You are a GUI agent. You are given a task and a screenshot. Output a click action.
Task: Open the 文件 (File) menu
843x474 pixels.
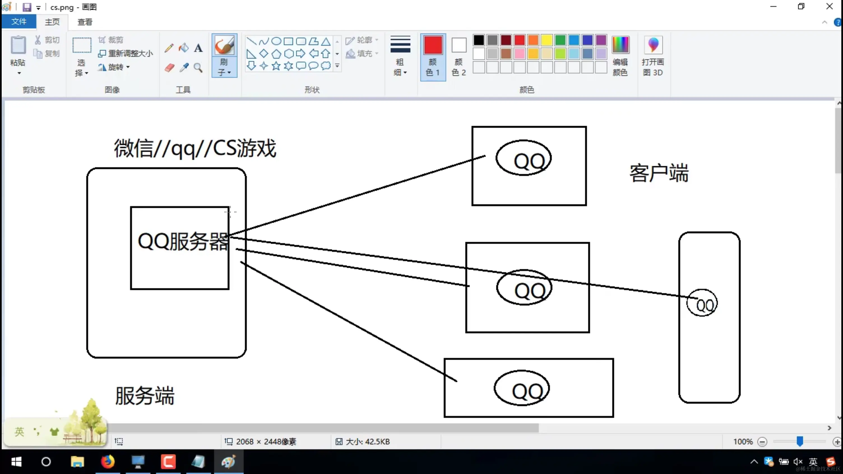tap(19, 22)
